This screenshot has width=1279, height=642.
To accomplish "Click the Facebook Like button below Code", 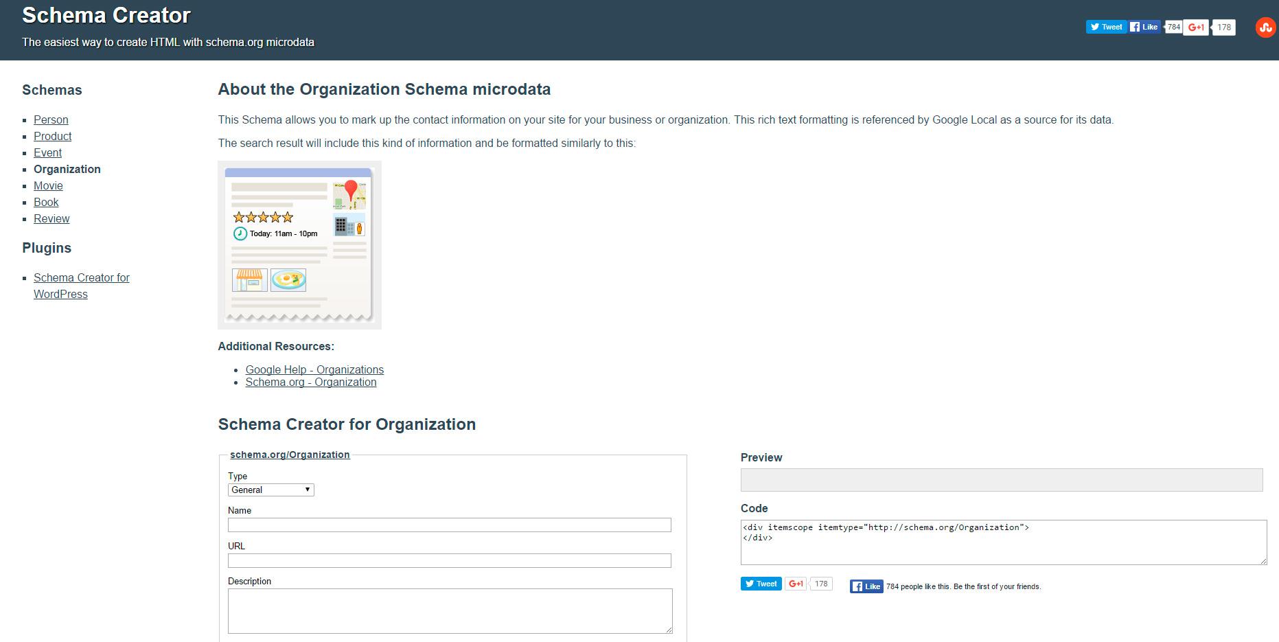I will [866, 586].
